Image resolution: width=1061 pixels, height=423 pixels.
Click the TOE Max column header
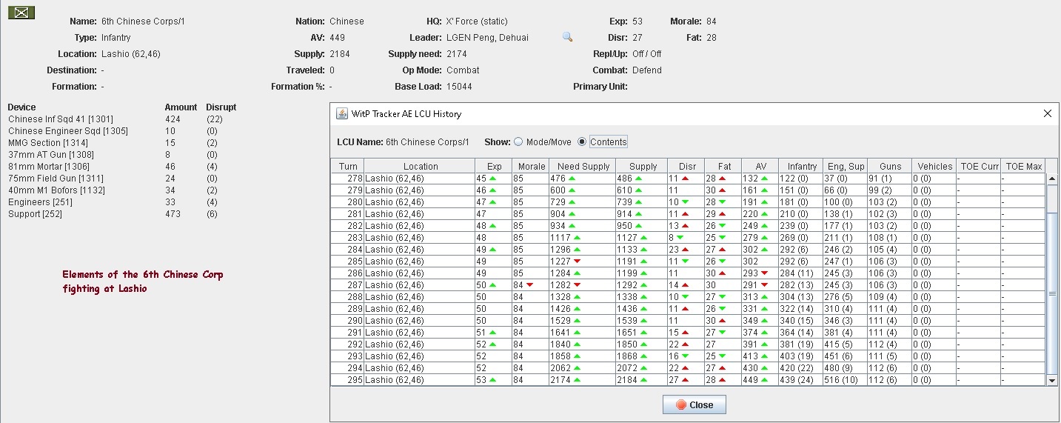(1022, 166)
